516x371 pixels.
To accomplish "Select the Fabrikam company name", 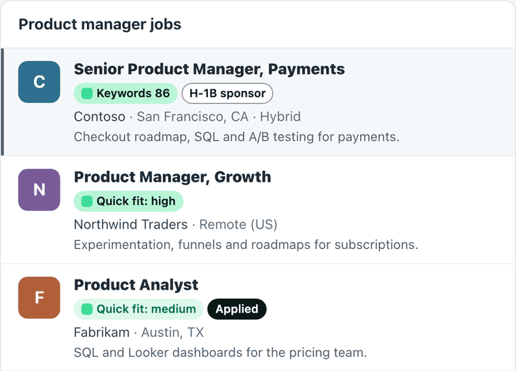I will (x=102, y=332).
